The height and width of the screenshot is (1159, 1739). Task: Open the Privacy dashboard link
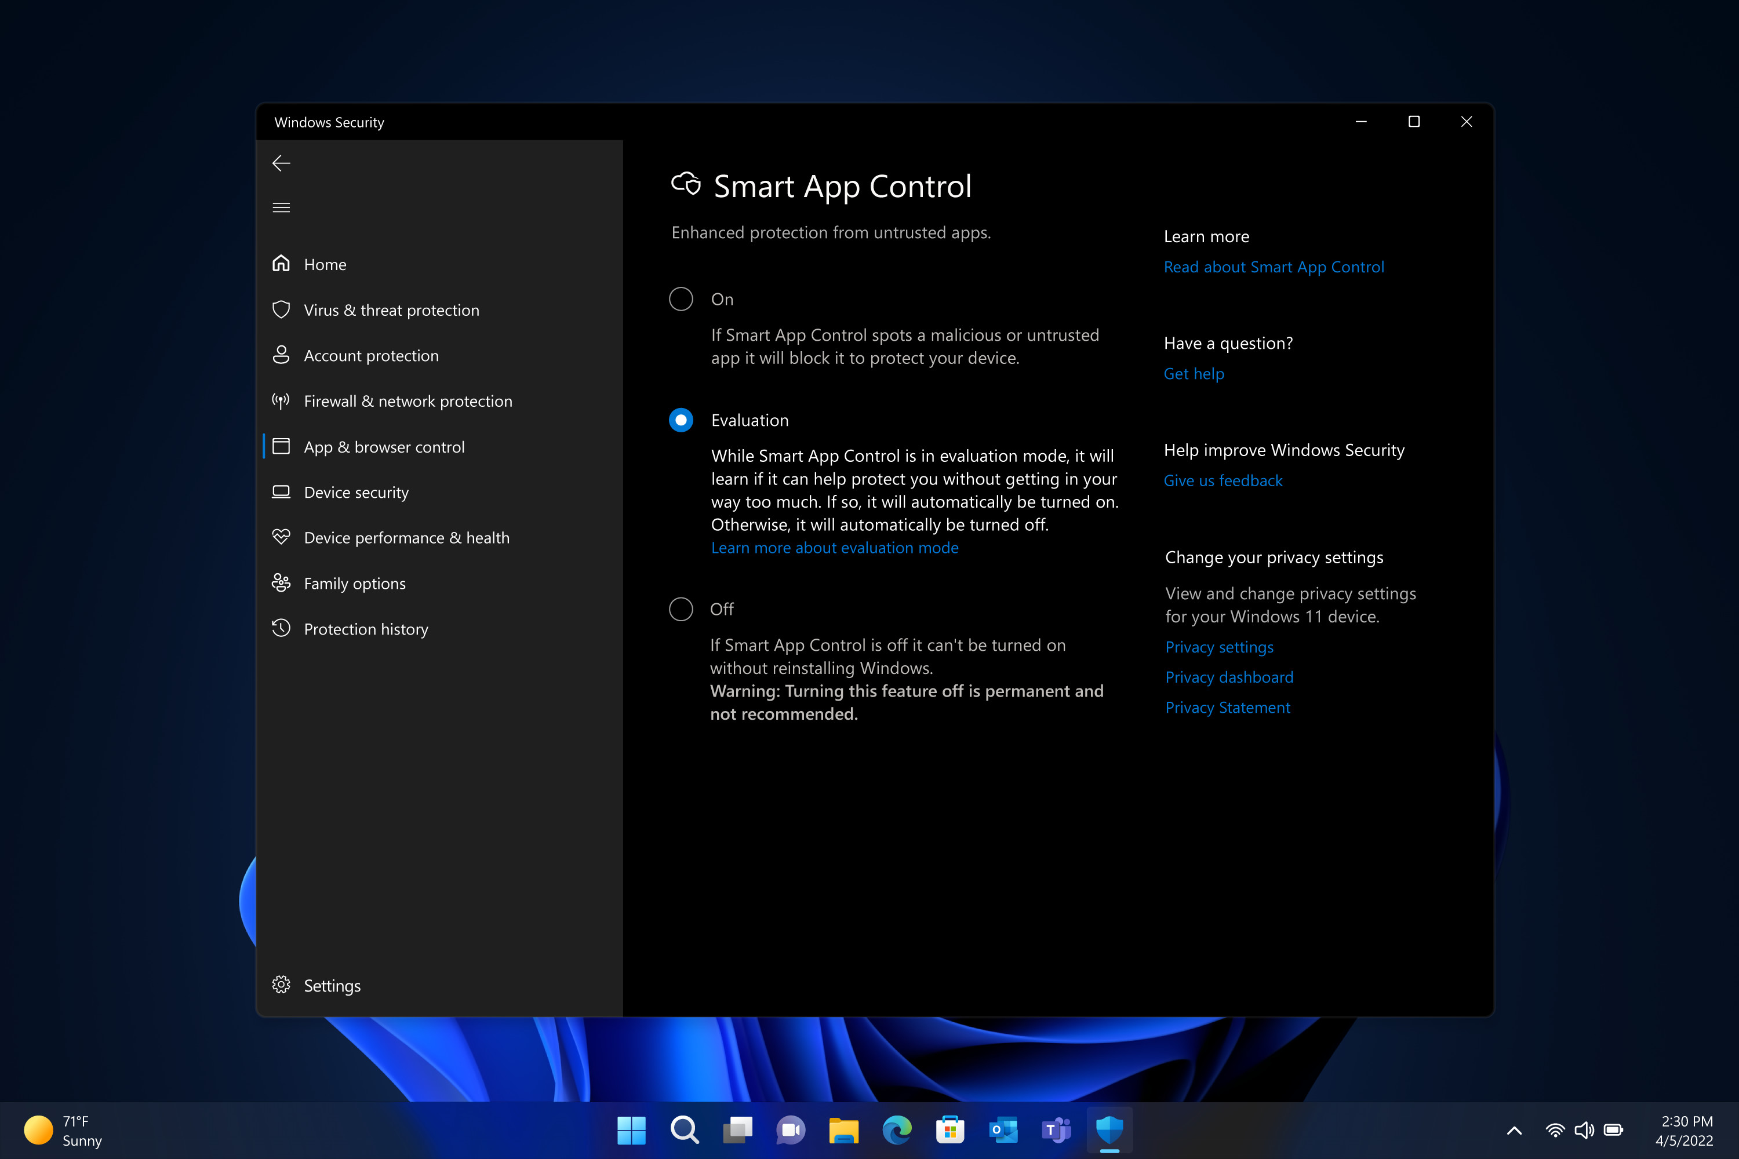(x=1229, y=676)
